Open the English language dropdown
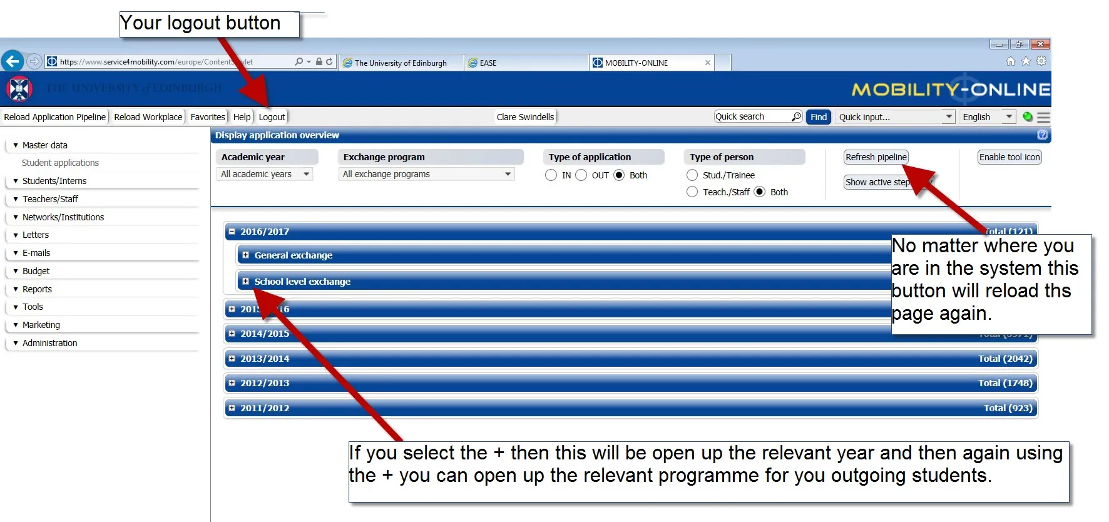Image resolution: width=1109 pixels, height=522 pixels. pos(988,117)
